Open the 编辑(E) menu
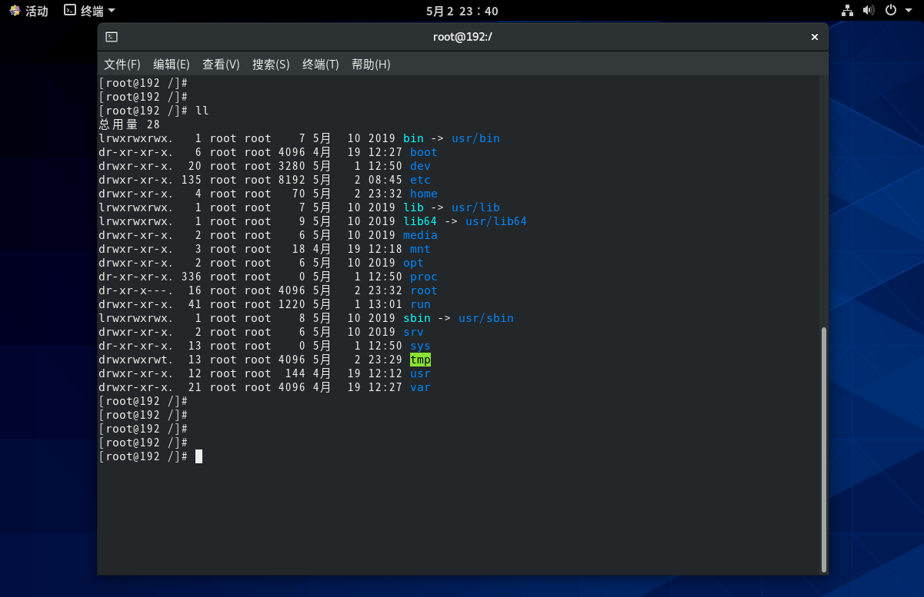Screen dimensions: 924x597 tap(171, 65)
